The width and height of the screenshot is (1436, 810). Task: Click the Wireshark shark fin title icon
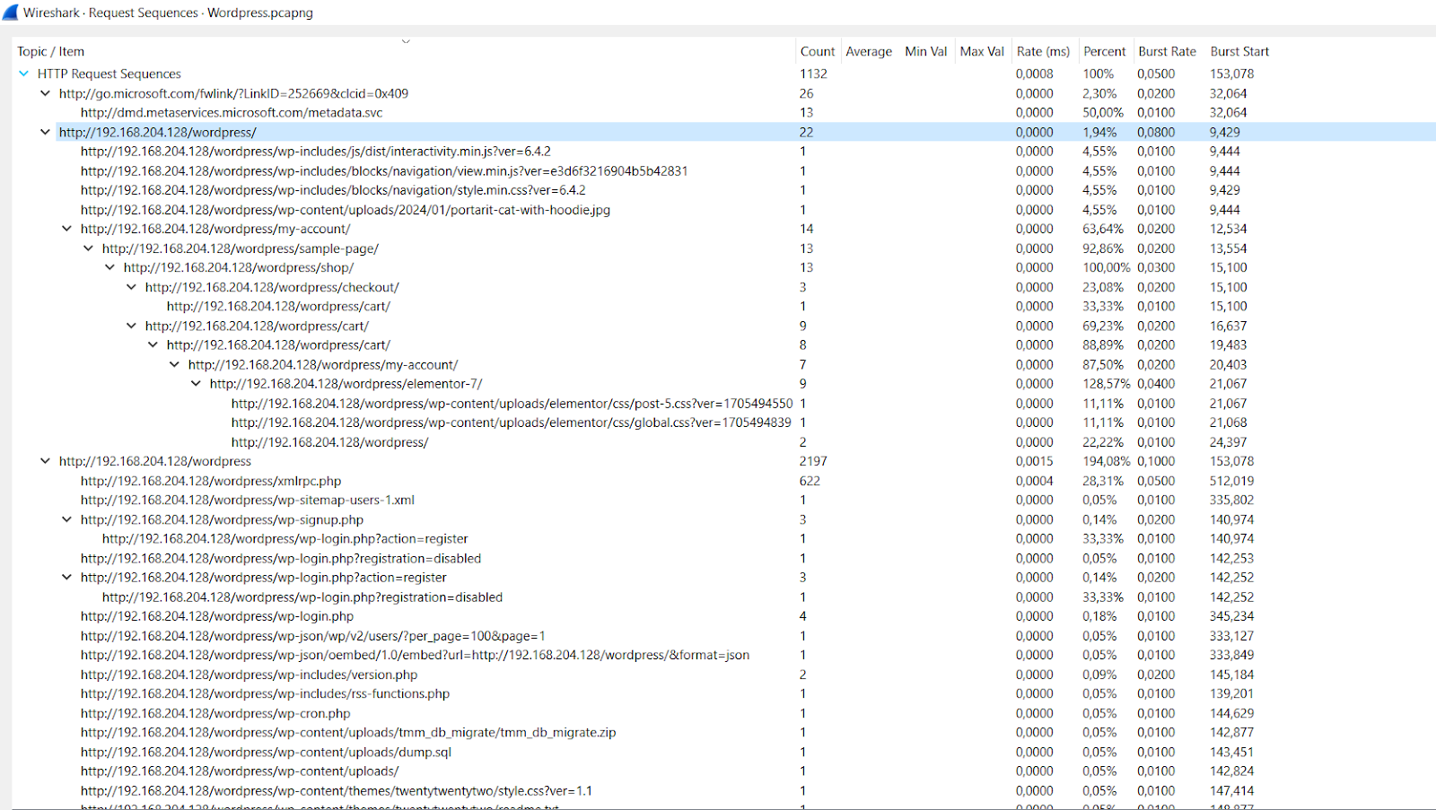[10, 13]
